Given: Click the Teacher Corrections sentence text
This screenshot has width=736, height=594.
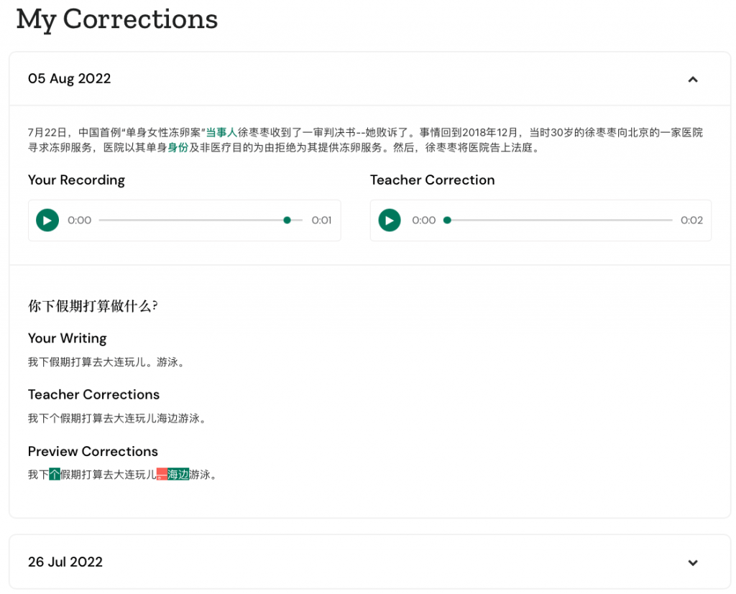Looking at the screenshot, I should (x=117, y=418).
